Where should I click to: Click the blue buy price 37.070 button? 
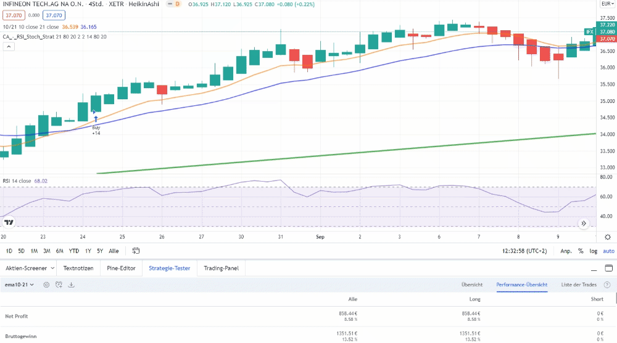(54, 15)
